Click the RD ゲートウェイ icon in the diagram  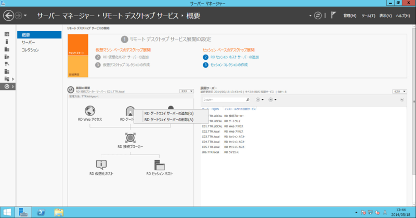(x=129, y=111)
